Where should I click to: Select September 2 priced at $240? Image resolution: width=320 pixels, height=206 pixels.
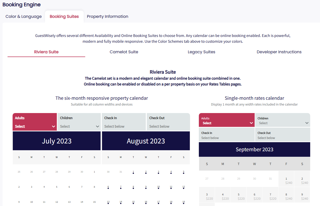coord(302,179)
